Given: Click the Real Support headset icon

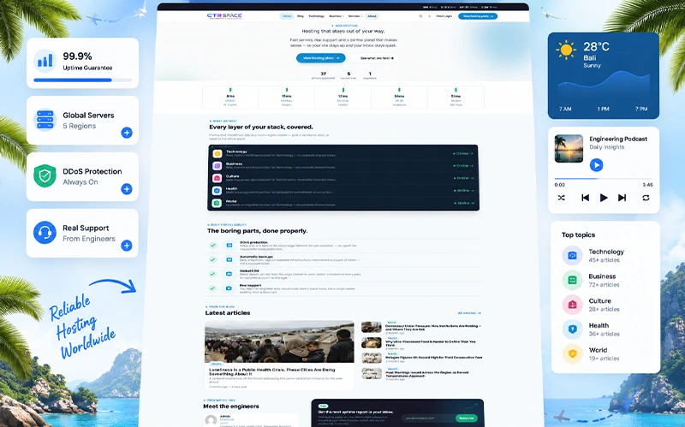Looking at the screenshot, I should coord(45,233).
